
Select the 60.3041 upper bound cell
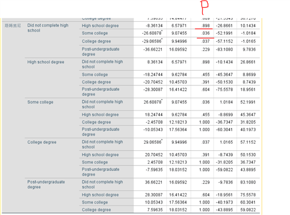[x=248, y=202]
